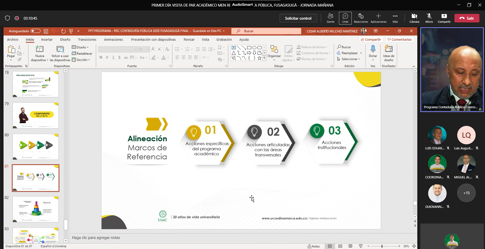The width and height of the screenshot is (485, 249).
Task: Switch to reading view icon
Action: pos(350,246)
